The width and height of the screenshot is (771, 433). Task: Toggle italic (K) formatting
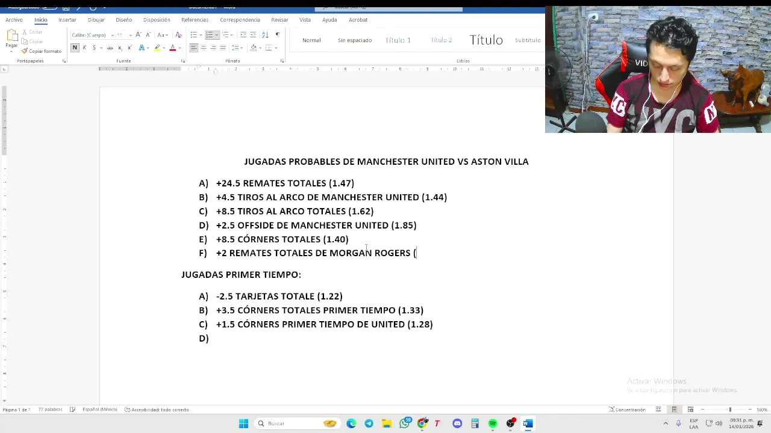84,48
